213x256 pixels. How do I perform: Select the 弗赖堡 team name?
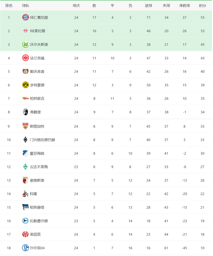click(x=35, y=112)
